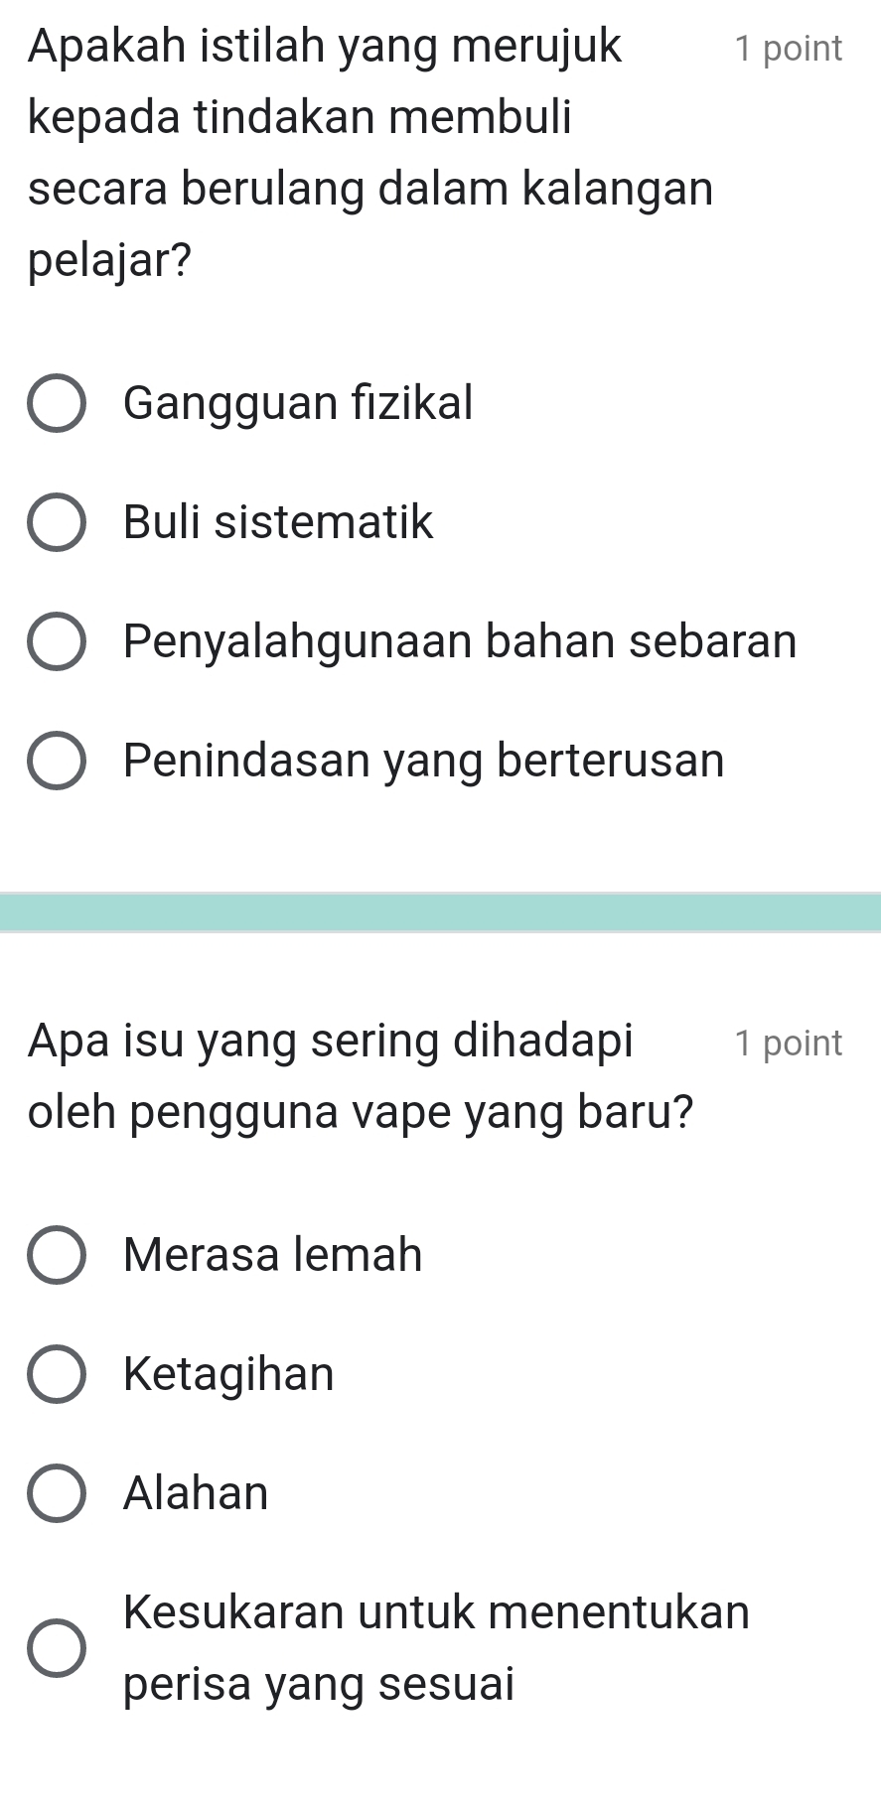Tap the 'Penindasan yang berterusan' label text
Screen dimensions: 881x1812
click(x=424, y=761)
